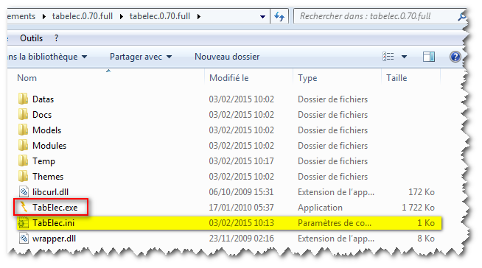Sort by Modifié le column header

pos(229,78)
